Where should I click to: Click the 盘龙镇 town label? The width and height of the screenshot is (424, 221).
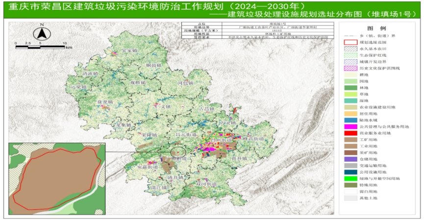(104, 102)
